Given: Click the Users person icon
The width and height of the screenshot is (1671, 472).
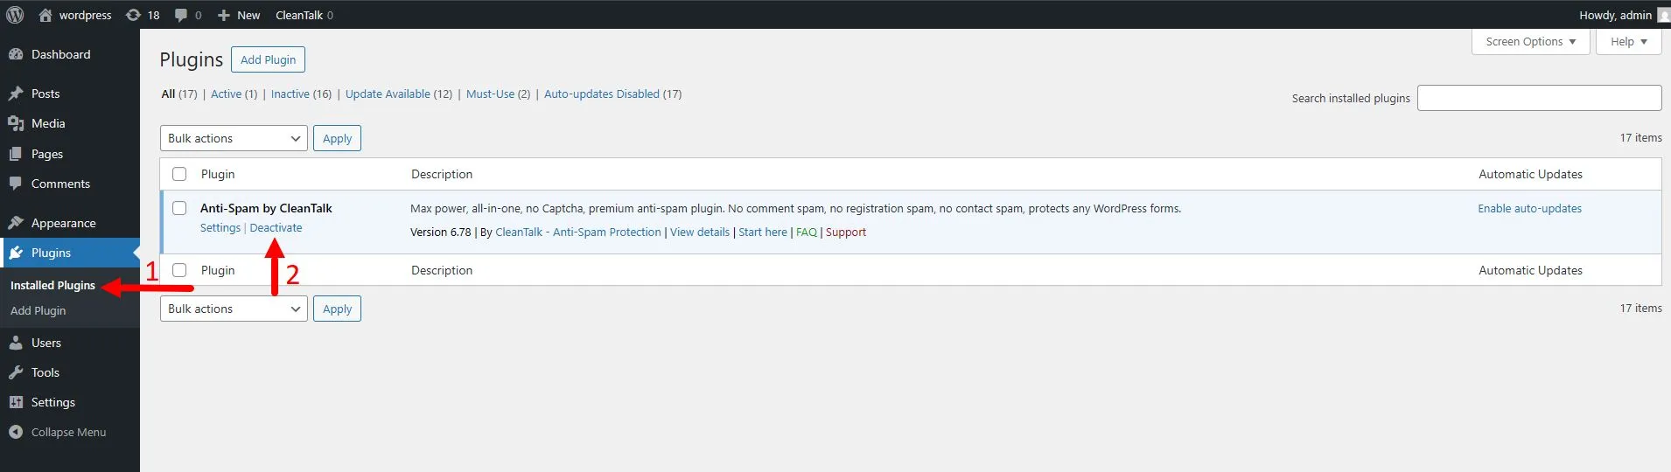Looking at the screenshot, I should pos(16,343).
